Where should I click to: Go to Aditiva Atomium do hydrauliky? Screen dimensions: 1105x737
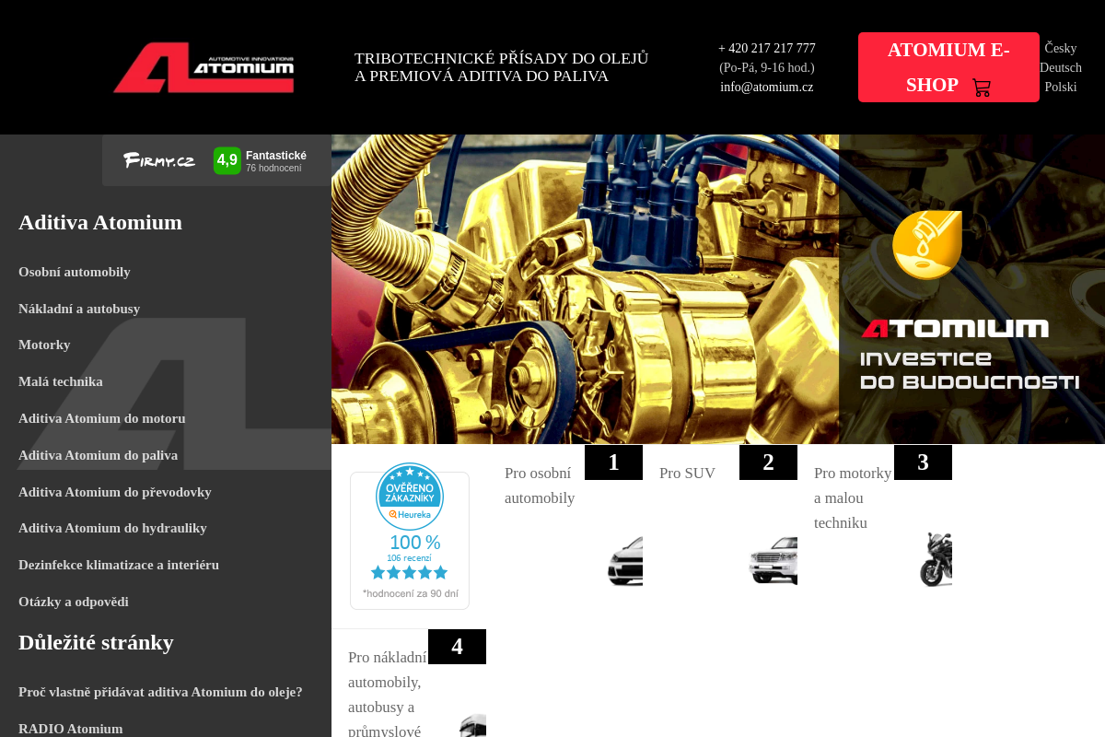tap(112, 528)
